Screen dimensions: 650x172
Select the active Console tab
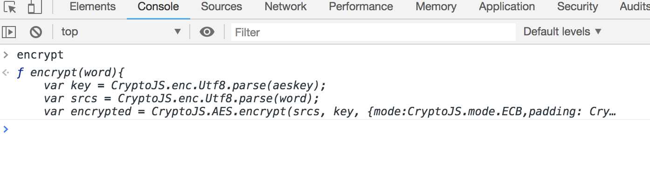click(158, 7)
